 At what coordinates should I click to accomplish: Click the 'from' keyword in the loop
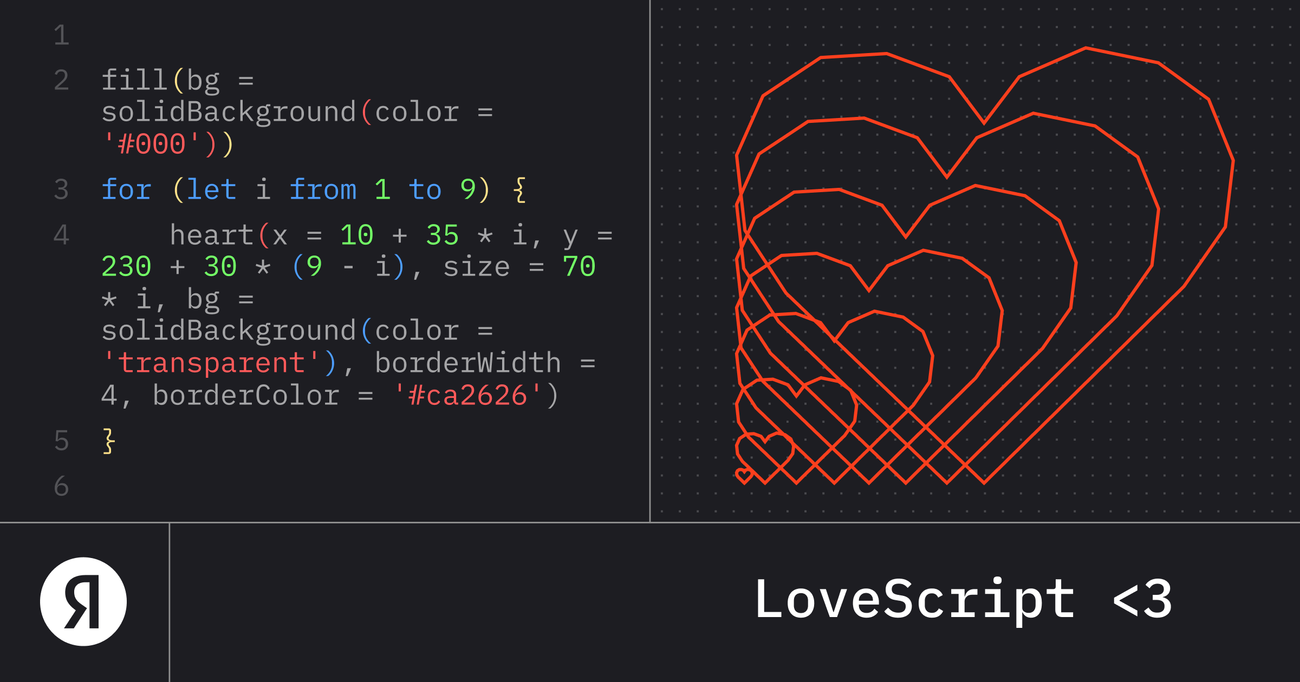coord(323,190)
